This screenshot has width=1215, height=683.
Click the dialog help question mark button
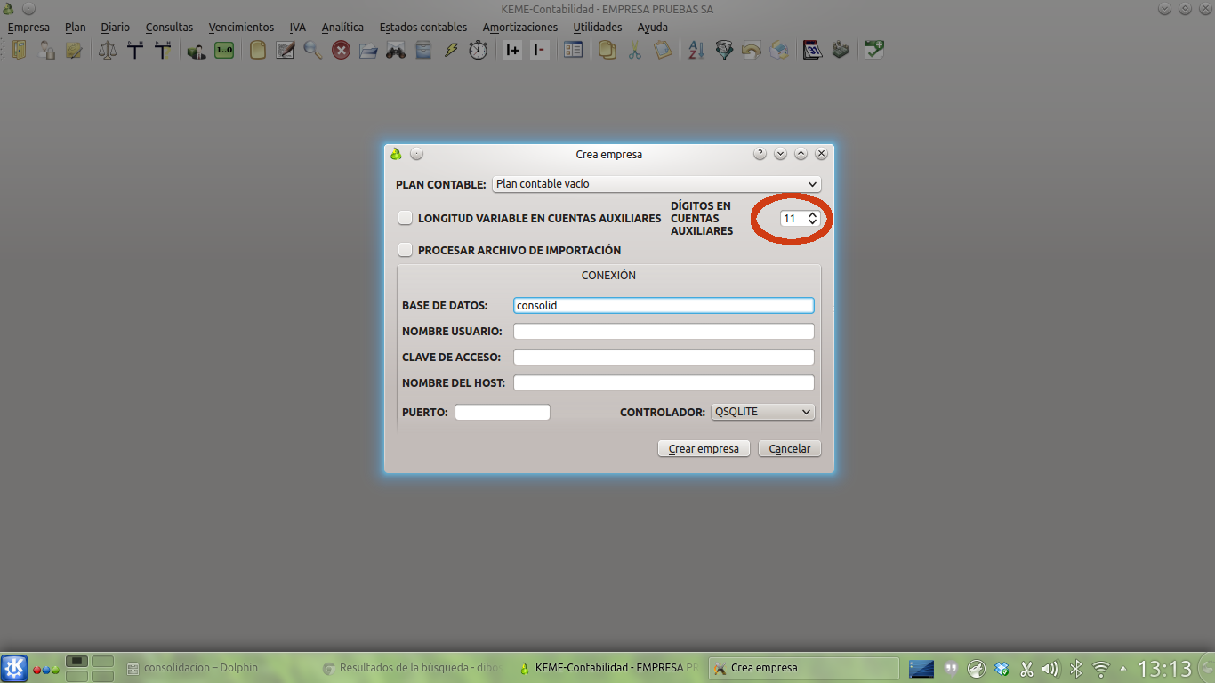(x=760, y=154)
